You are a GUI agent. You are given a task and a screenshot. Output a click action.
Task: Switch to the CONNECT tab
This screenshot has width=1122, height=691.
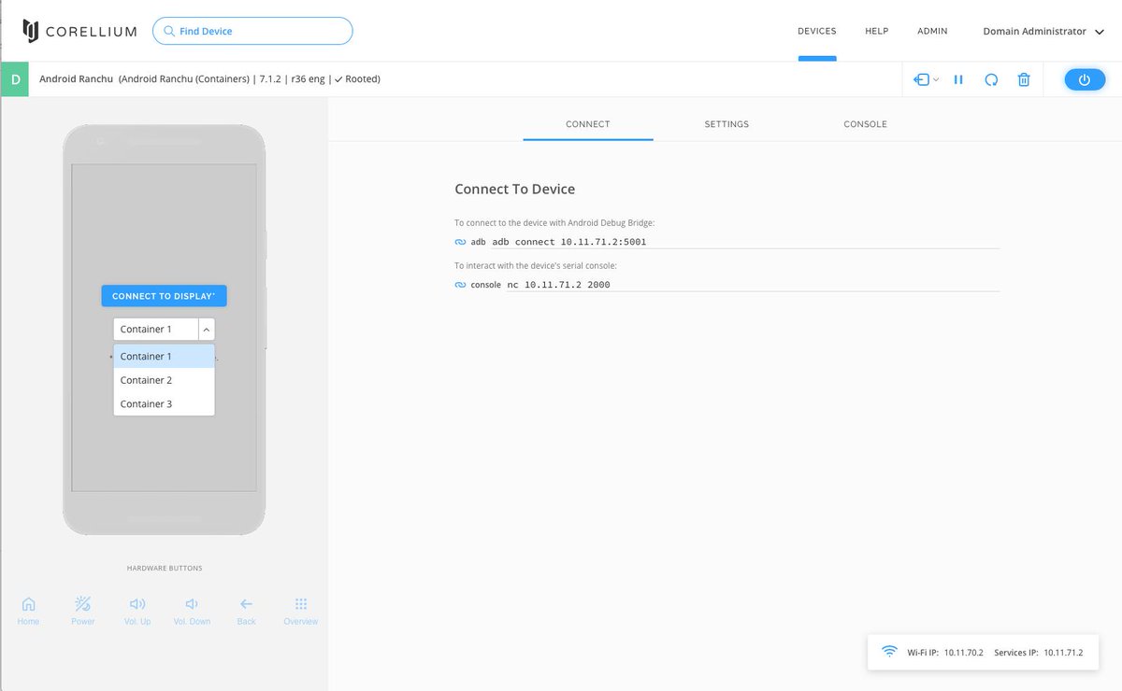588,124
